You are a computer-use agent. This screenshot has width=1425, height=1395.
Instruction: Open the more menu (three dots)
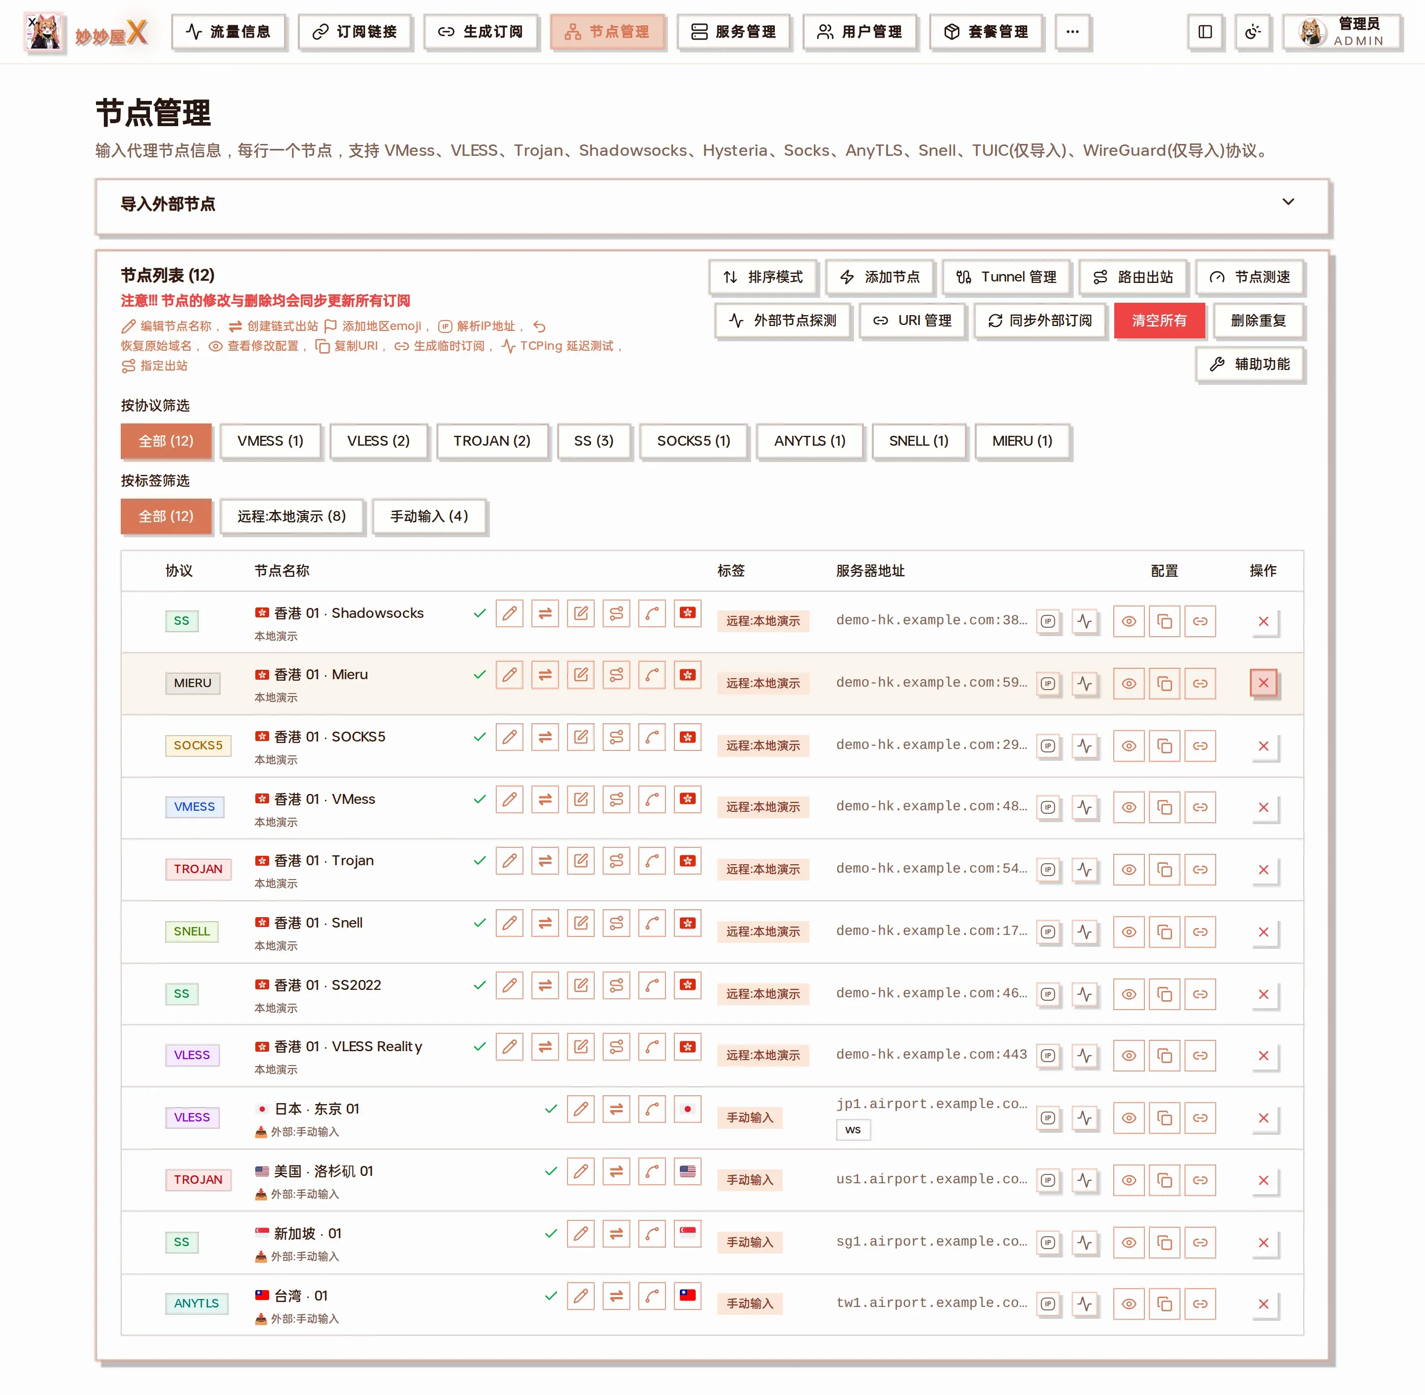tap(1072, 32)
